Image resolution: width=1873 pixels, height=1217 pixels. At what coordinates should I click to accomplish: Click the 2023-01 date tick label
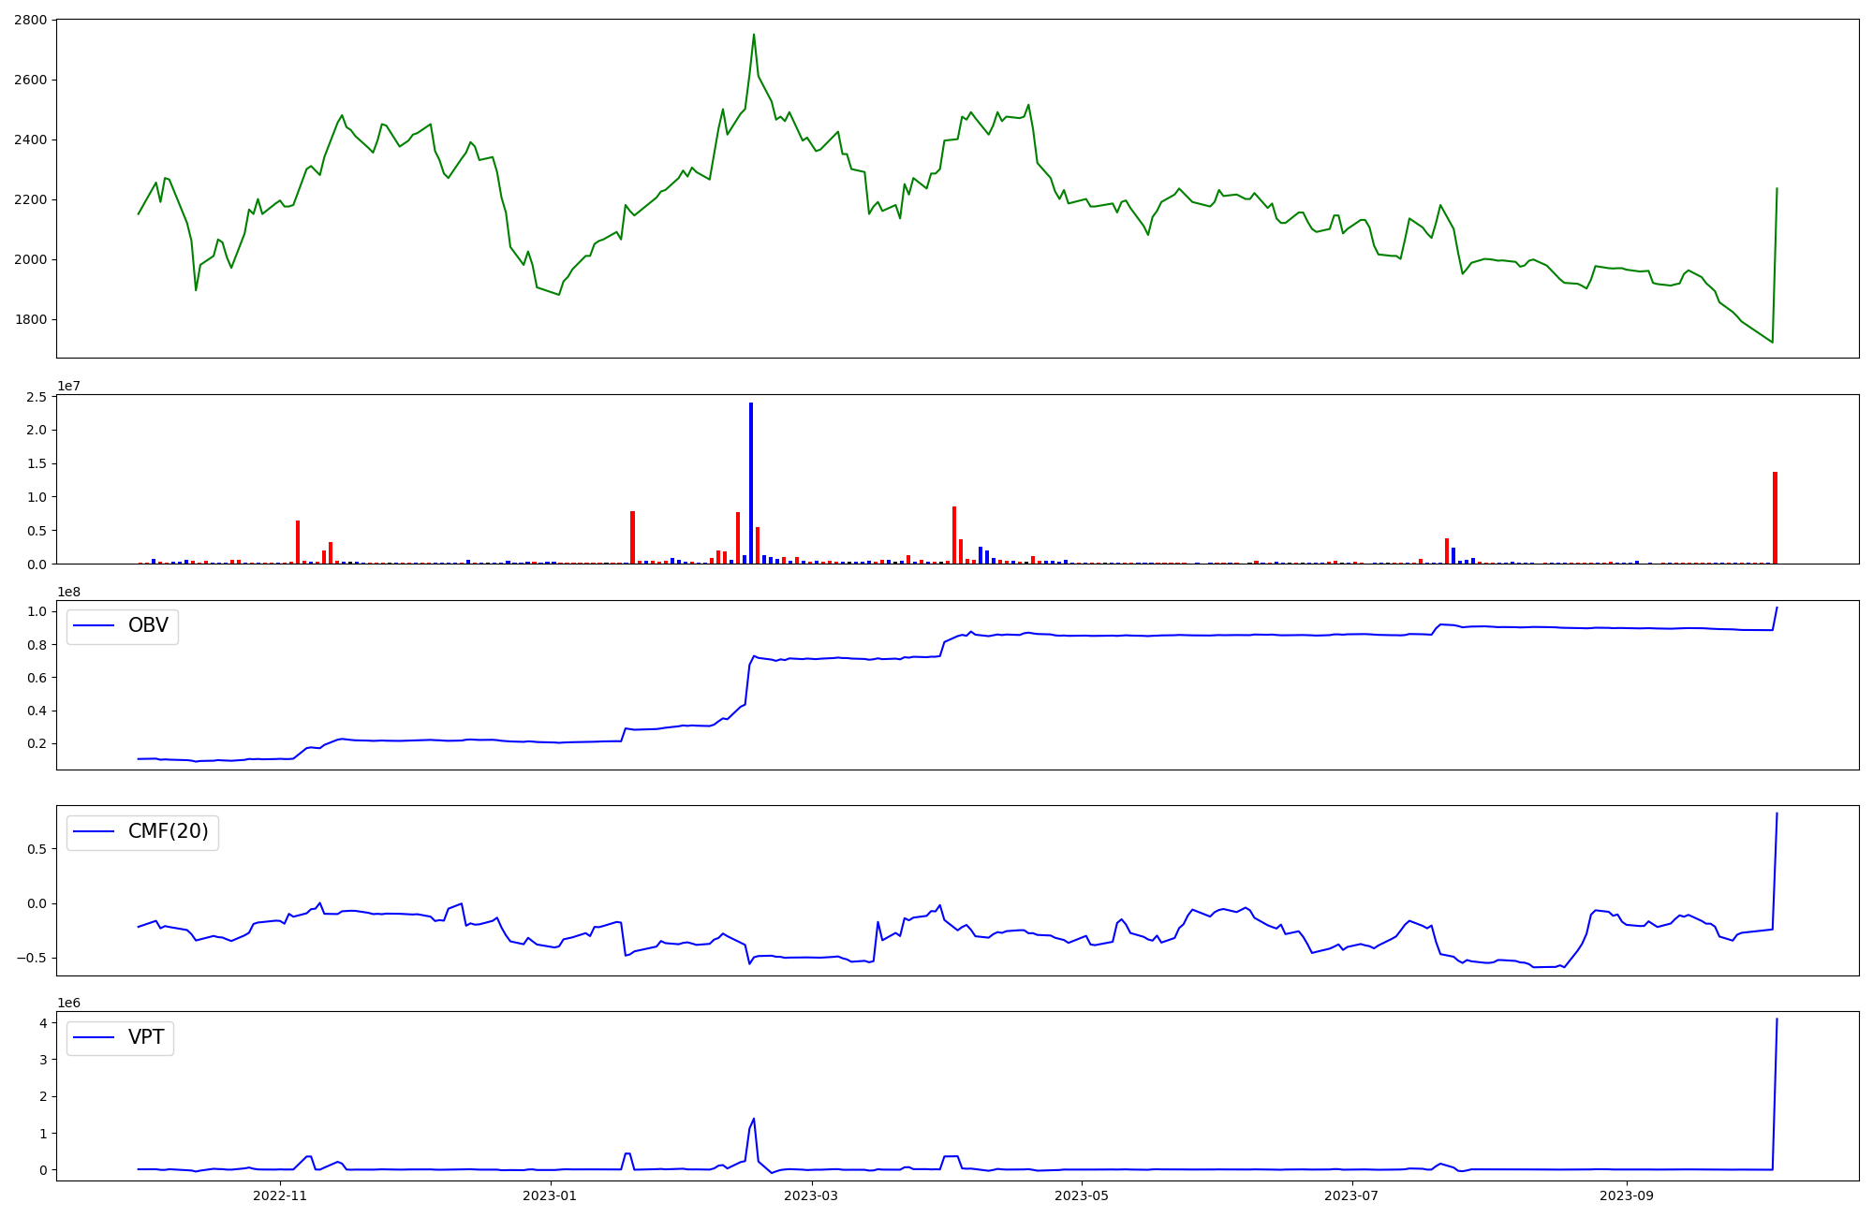click(x=550, y=1195)
